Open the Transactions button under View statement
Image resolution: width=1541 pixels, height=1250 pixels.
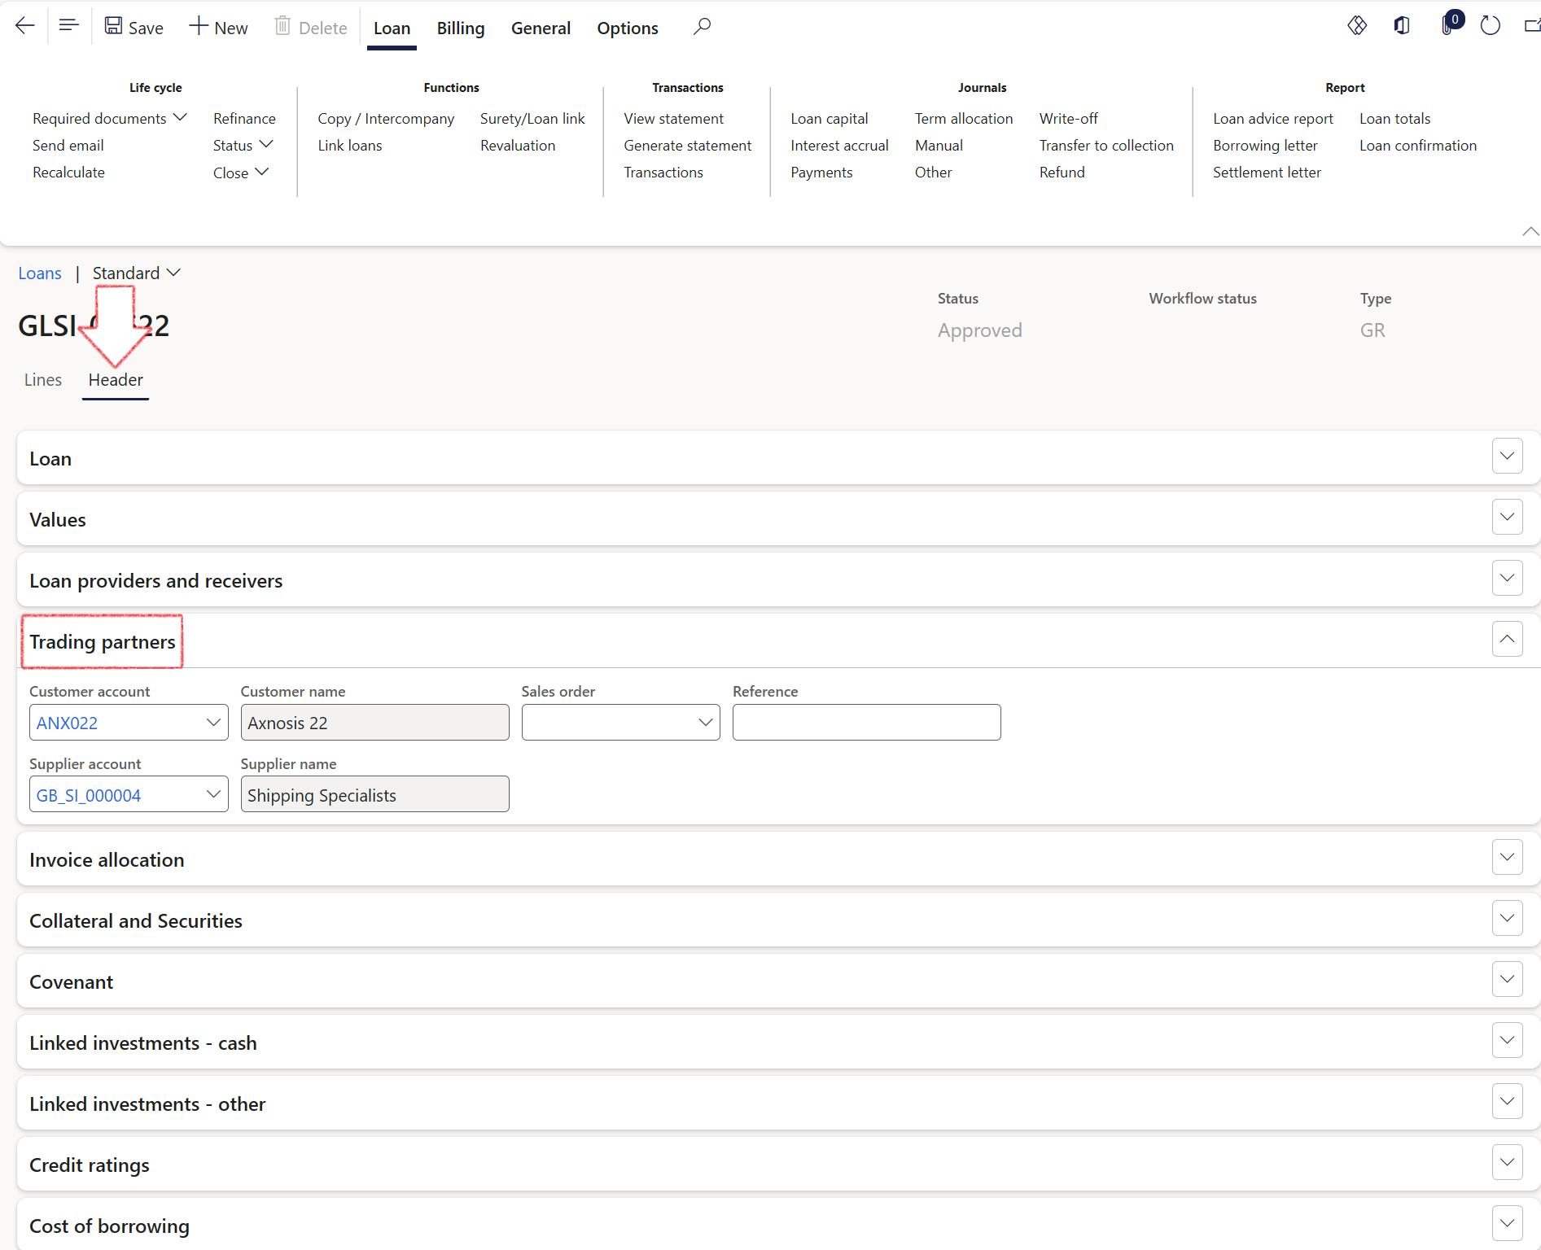[663, 173]
